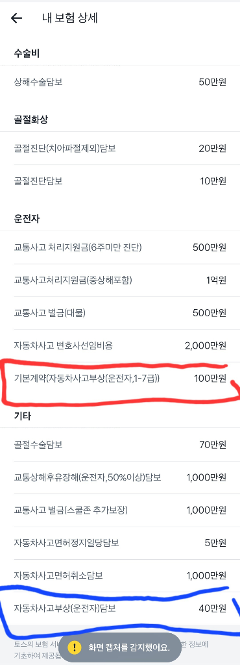240x665 pixels.
Task: Open 자동차사고 변호사선임비용 item
Action: coord(120,345)
